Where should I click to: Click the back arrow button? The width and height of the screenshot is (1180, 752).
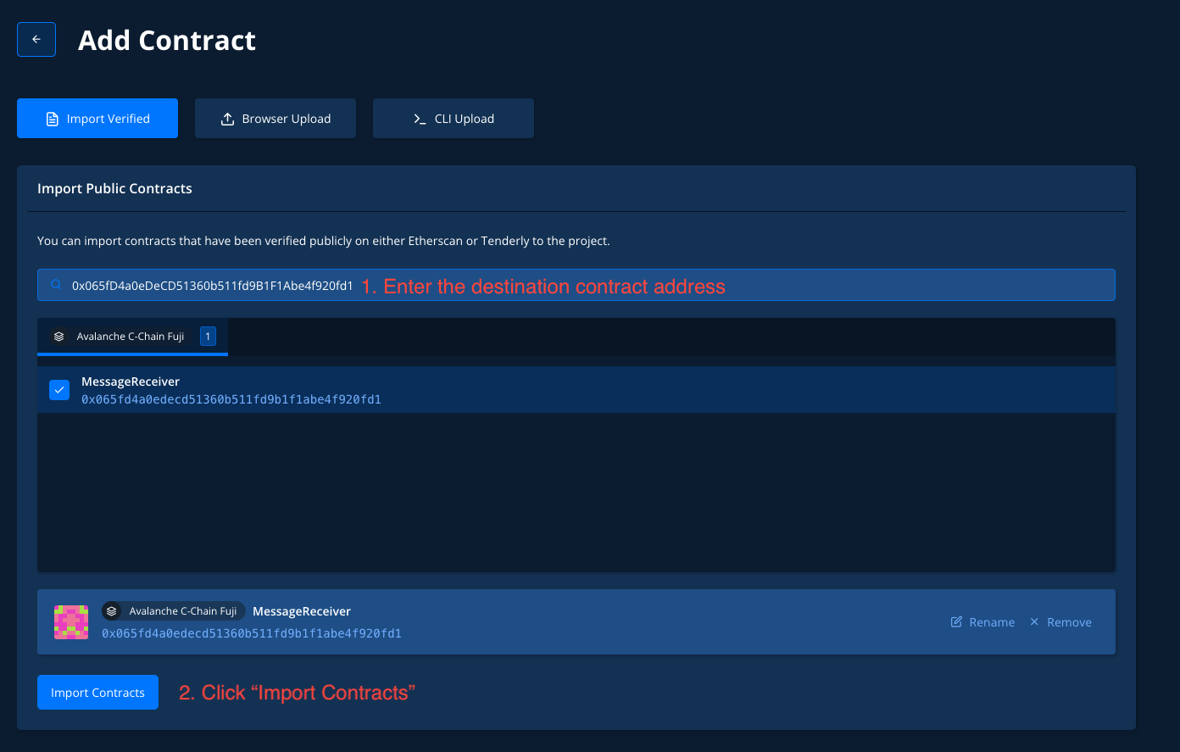pos(36,40)
